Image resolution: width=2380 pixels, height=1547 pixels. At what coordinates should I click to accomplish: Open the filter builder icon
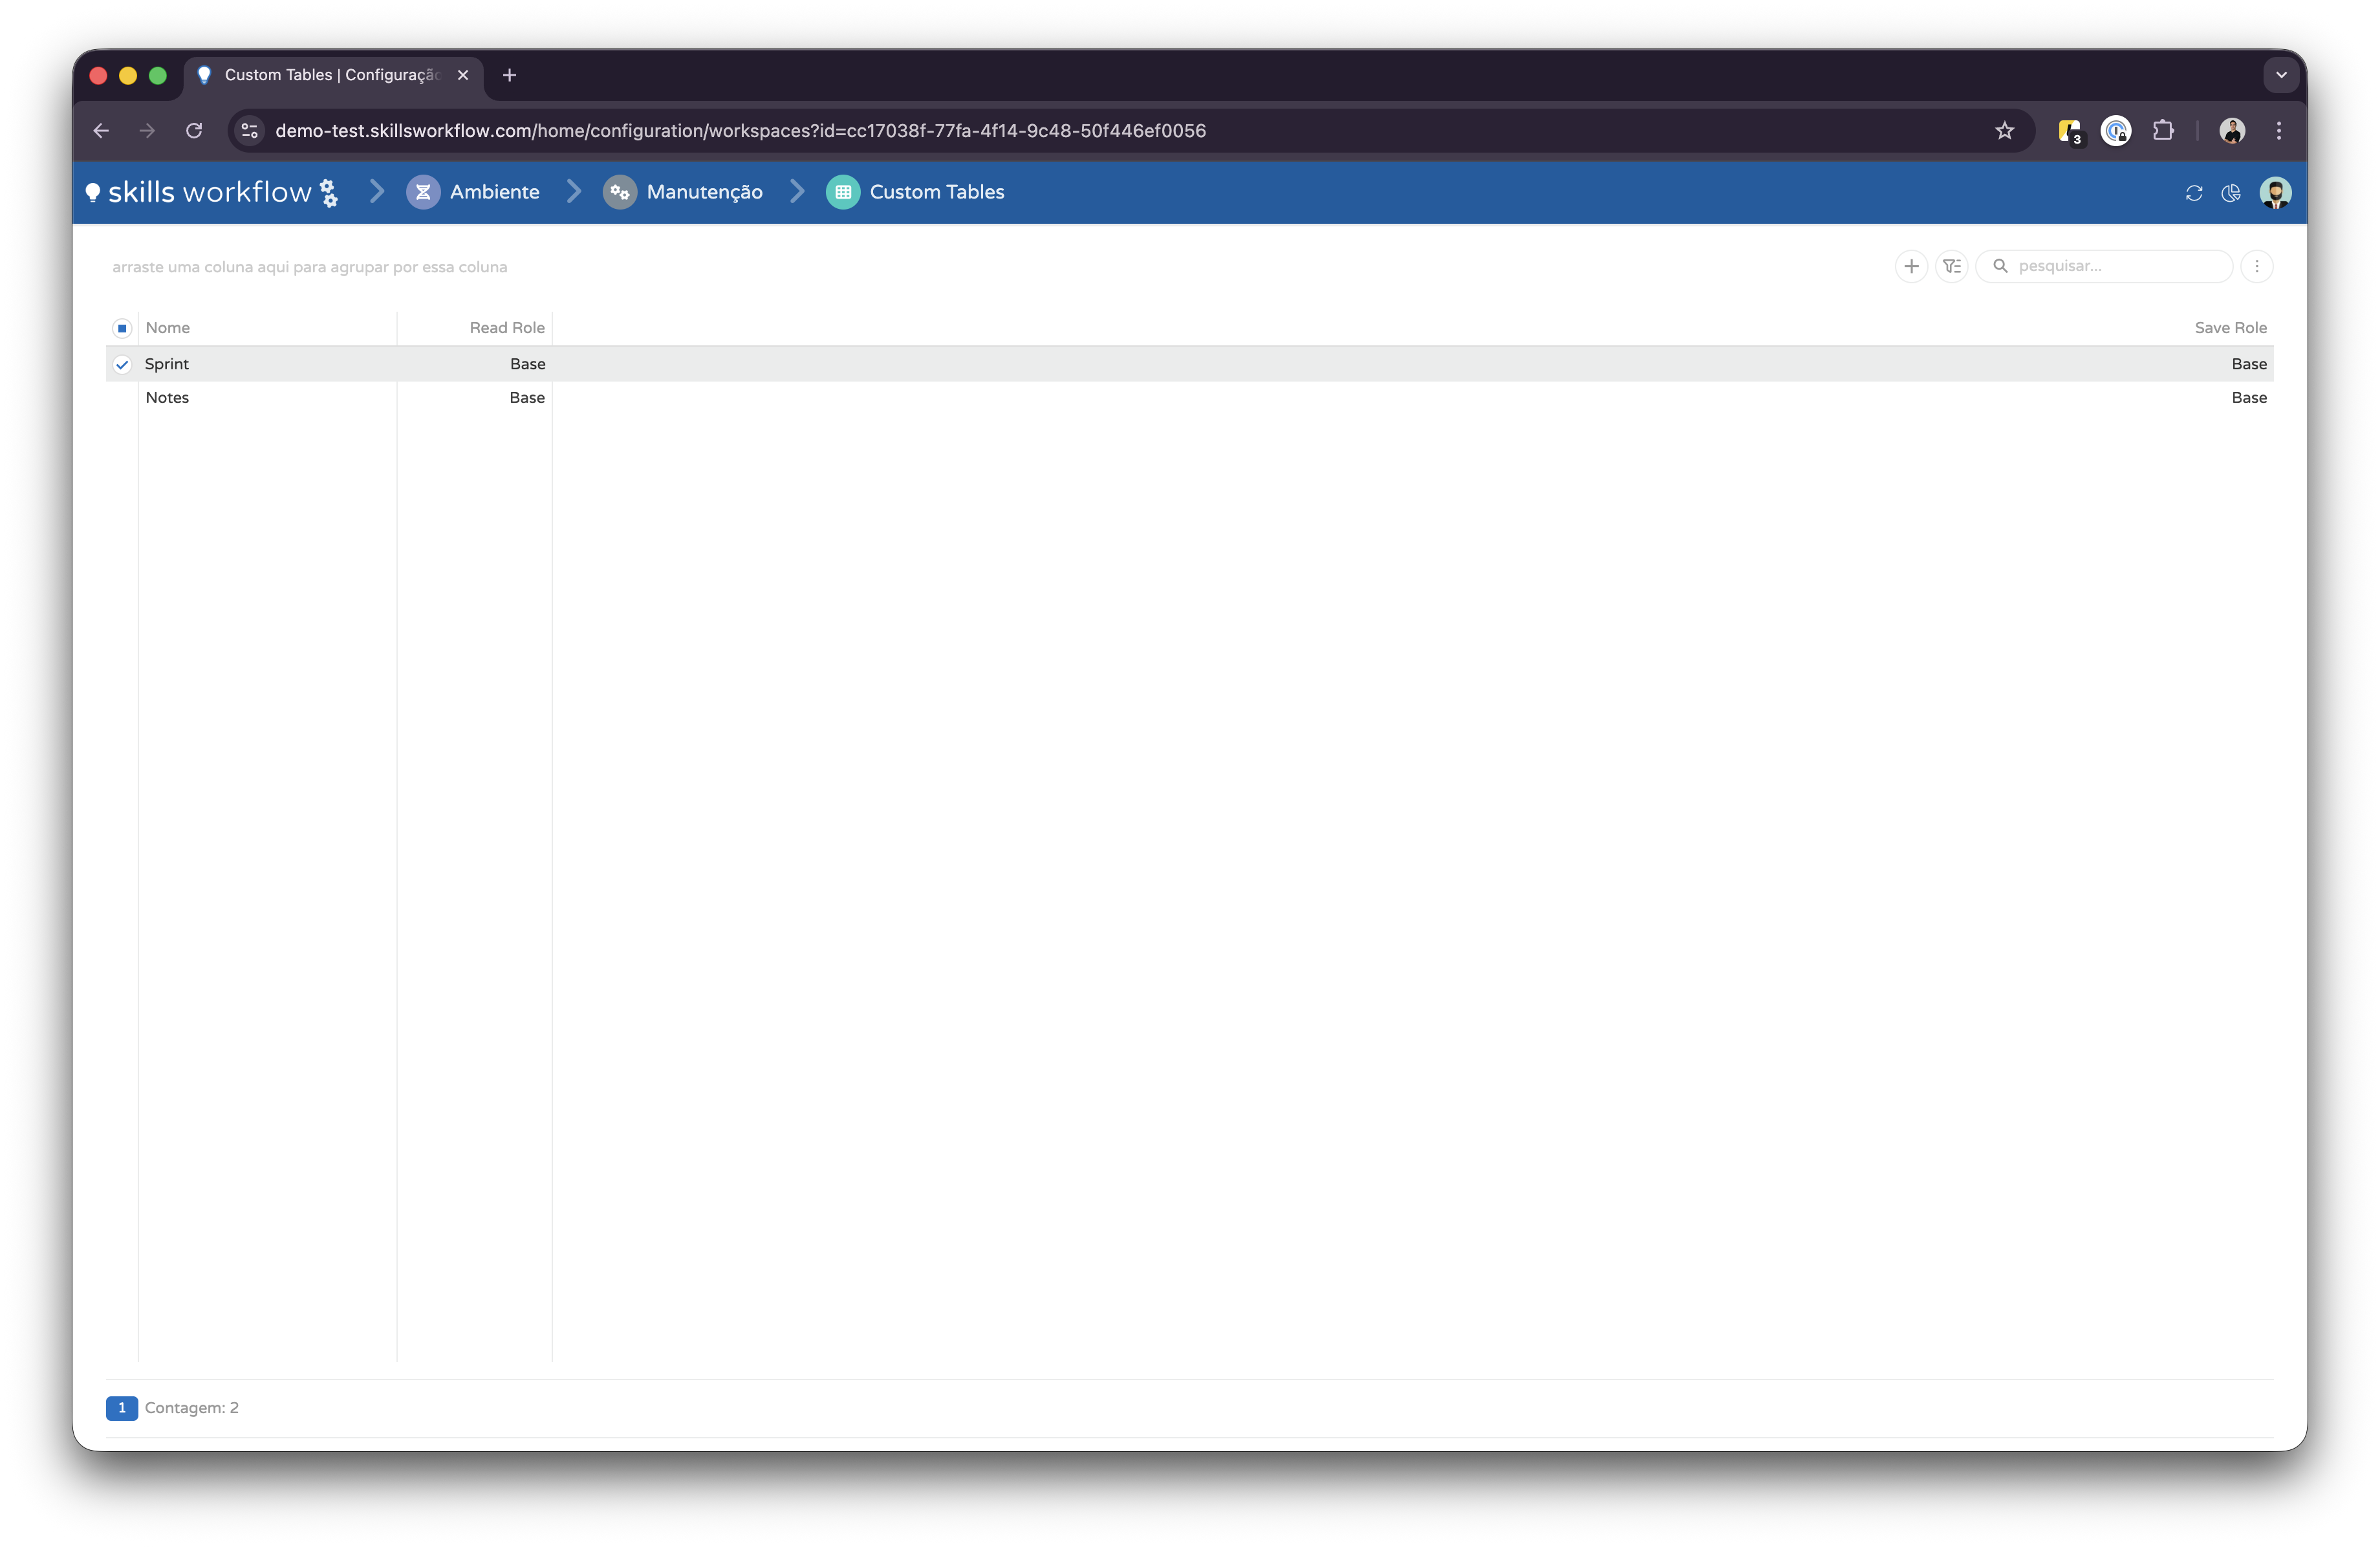click(1951, 266)
